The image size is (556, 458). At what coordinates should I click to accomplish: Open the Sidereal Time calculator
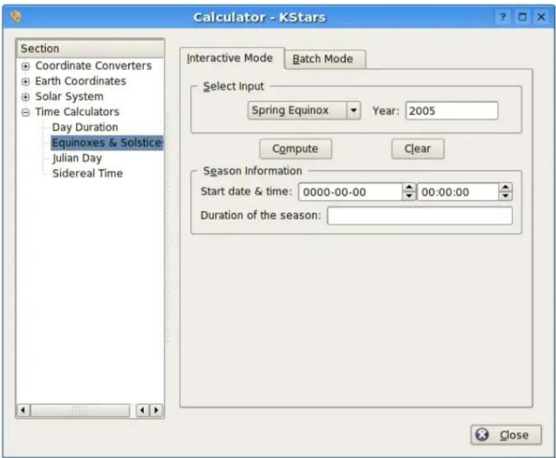(x=87, y=173)
